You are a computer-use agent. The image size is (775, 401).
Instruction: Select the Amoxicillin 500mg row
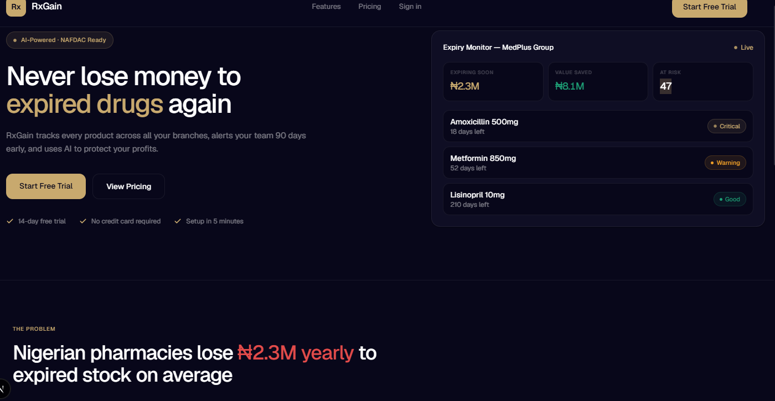598,126
